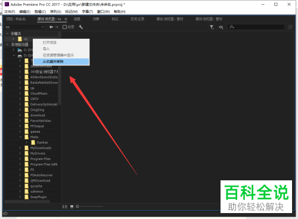Collapse the 收藏夹 favorites section
This screenshot has height=219, width=298.
click(x=7, y=33)
